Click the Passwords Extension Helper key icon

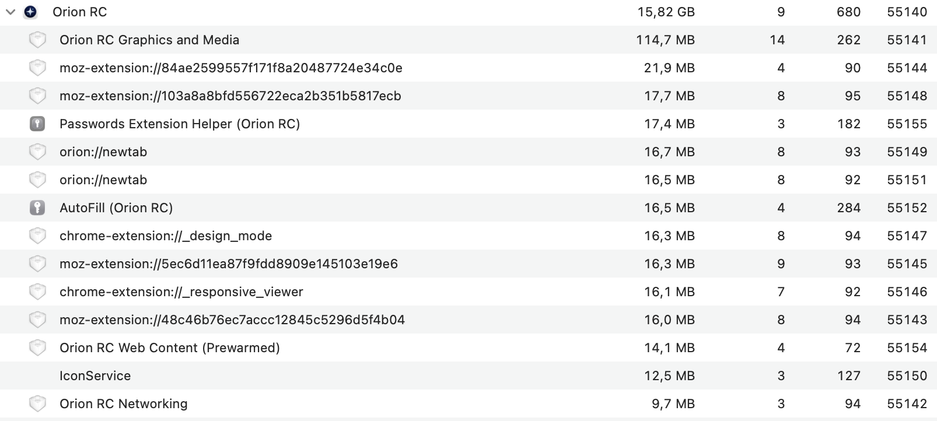point(37,124)
